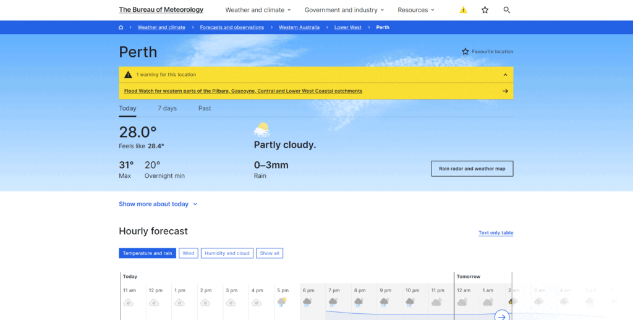633x320 pixels.
Task: Click the warning triangle icon in header
Action: [x=463, y=10]
